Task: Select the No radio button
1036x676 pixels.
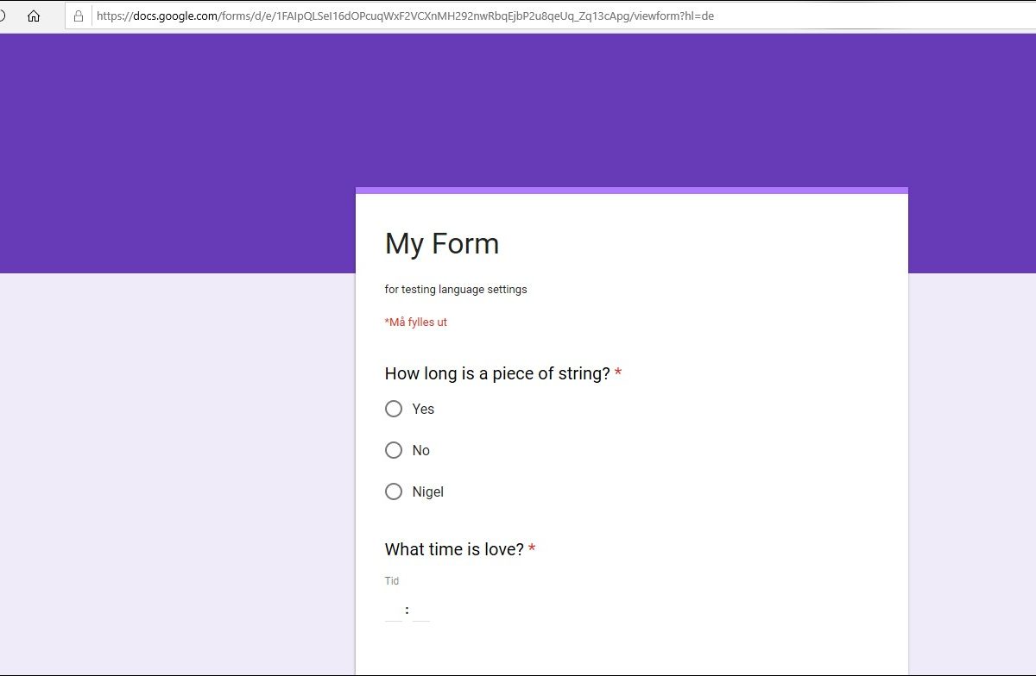Action: (x=394, y=450)
